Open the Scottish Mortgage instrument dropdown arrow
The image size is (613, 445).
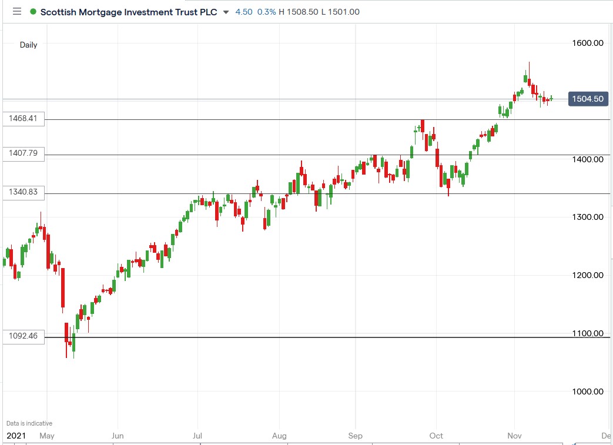coord(227,12)
